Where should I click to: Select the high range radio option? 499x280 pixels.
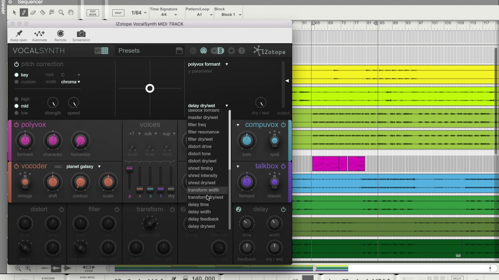click(16, 99)
